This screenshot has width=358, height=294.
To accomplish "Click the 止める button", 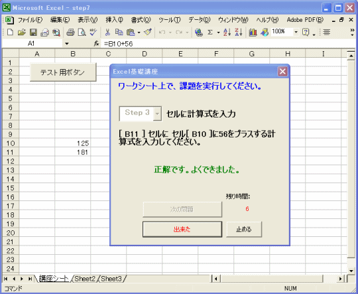I will pyautogui.click(x=244, y=230).
